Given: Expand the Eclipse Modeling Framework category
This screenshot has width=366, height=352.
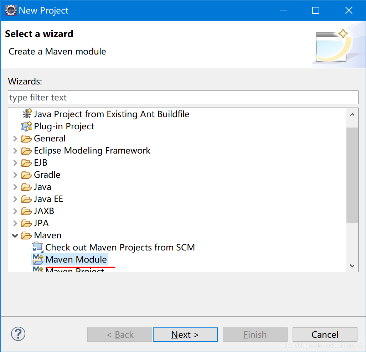Looking at the screenshot, I should coord(15,151).
